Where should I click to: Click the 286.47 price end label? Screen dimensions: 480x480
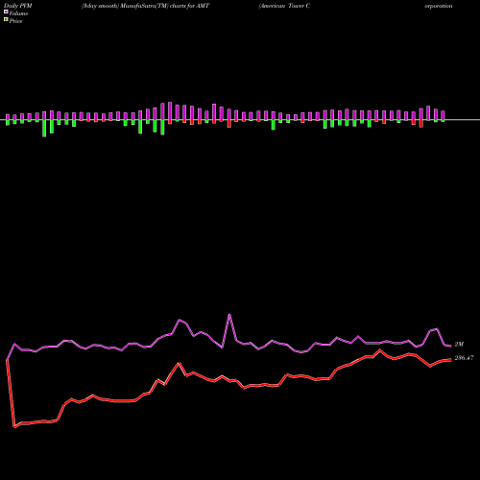[464, 358]
